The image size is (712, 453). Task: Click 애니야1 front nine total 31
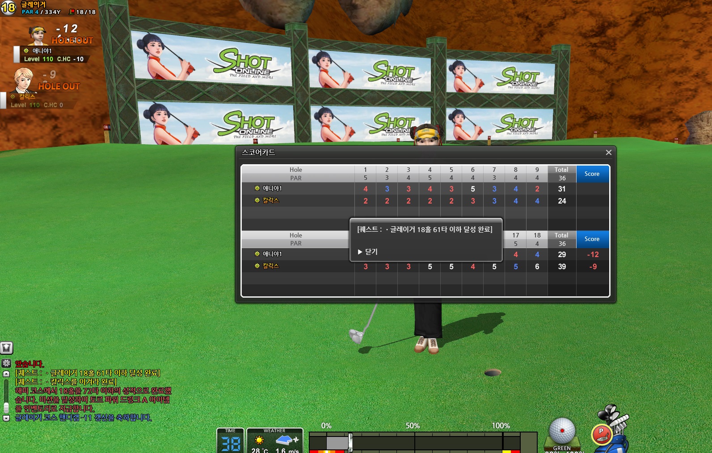(562, 189)
